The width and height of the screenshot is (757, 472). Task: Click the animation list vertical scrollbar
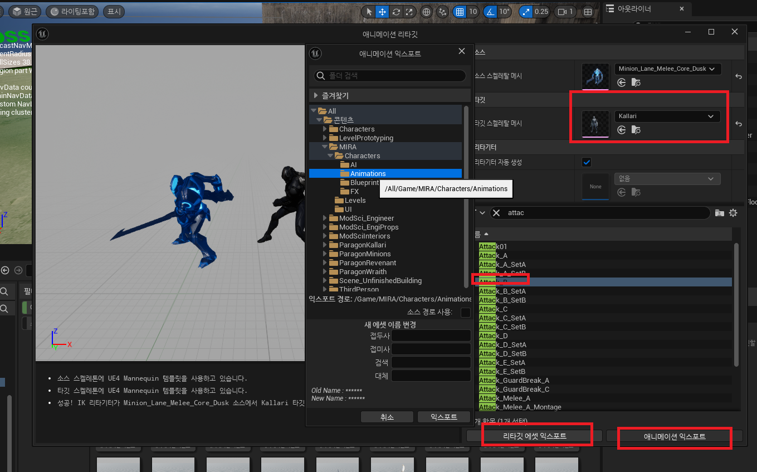click(736, 305)
